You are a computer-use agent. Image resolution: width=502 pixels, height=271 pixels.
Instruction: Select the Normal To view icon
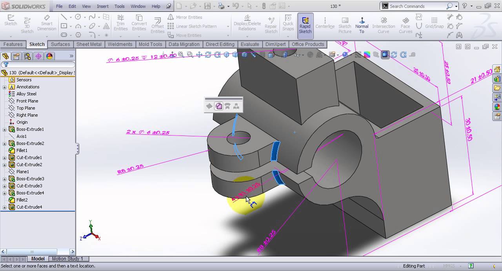[x=362, y=24]
